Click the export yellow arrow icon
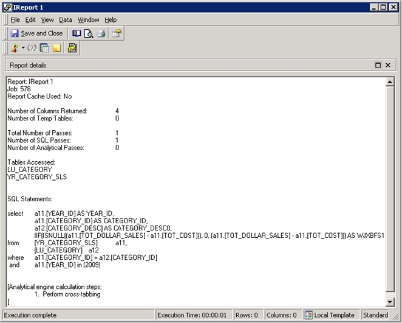This screenshot has width=402, height=323. 72,48
